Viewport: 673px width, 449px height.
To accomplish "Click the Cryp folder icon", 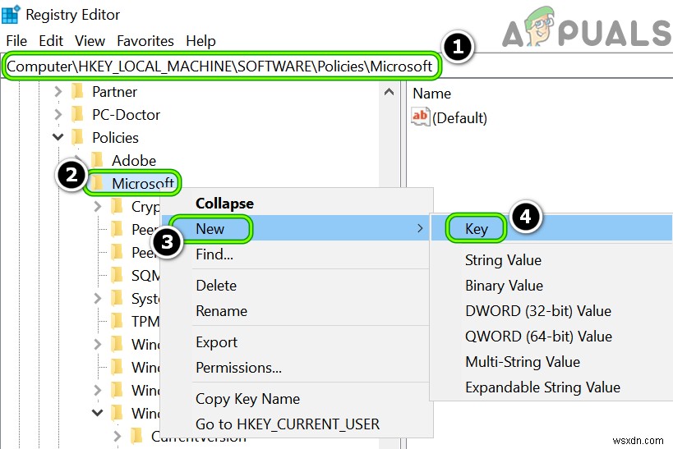I will coord(118,206).
